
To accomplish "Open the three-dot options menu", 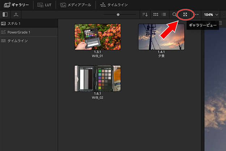I will pyautogui.click(x=197, y=14).
